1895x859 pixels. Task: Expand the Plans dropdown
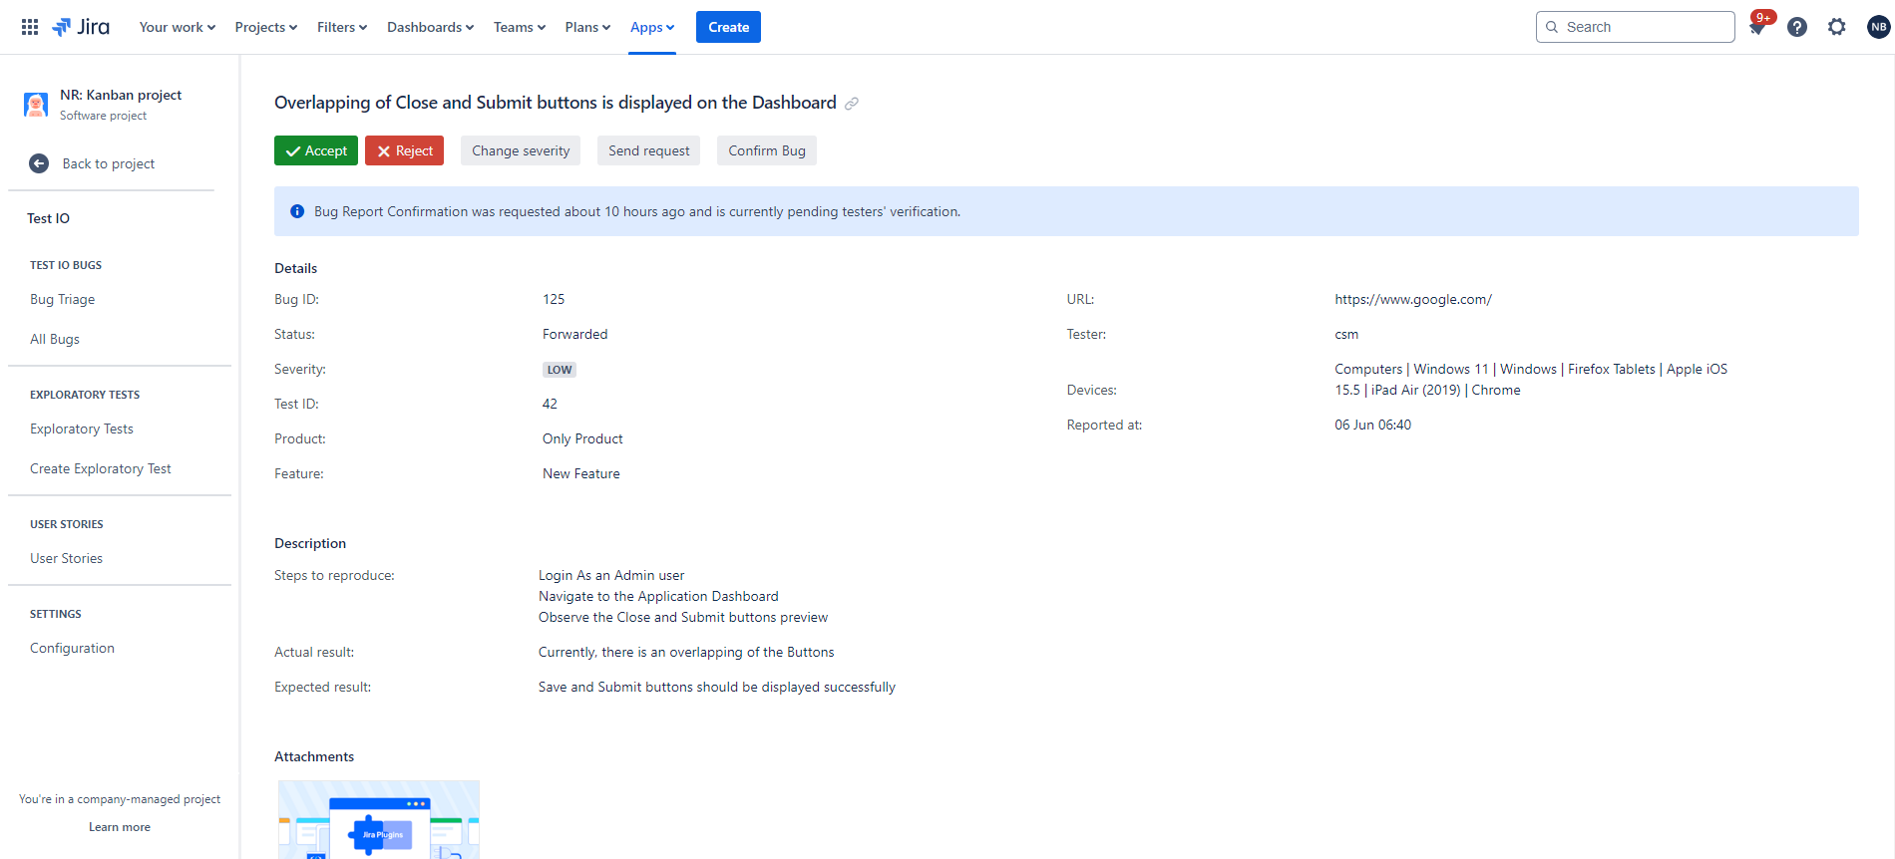click(x=587, y=27)
